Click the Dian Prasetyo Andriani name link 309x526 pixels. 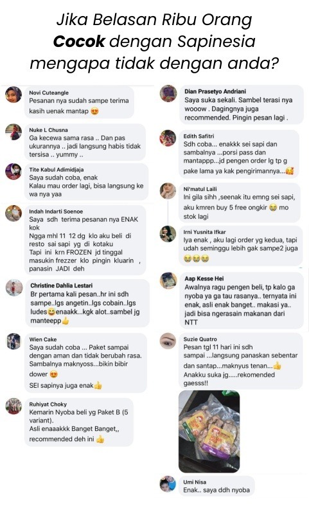coord(215,91)
